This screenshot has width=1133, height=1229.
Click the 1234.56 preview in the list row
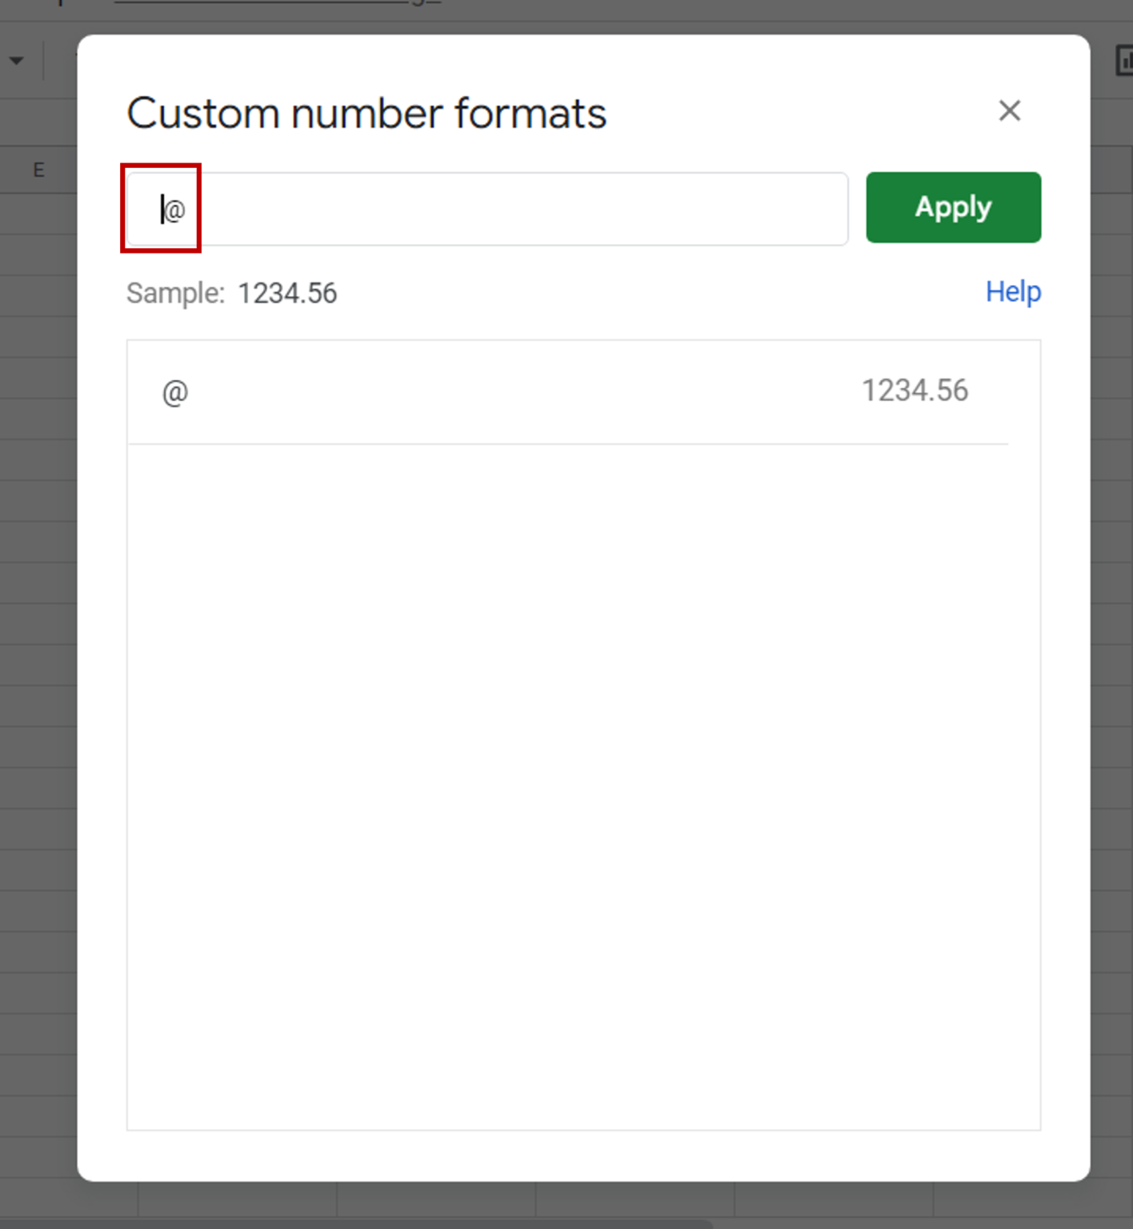click(x=915, y=390)
